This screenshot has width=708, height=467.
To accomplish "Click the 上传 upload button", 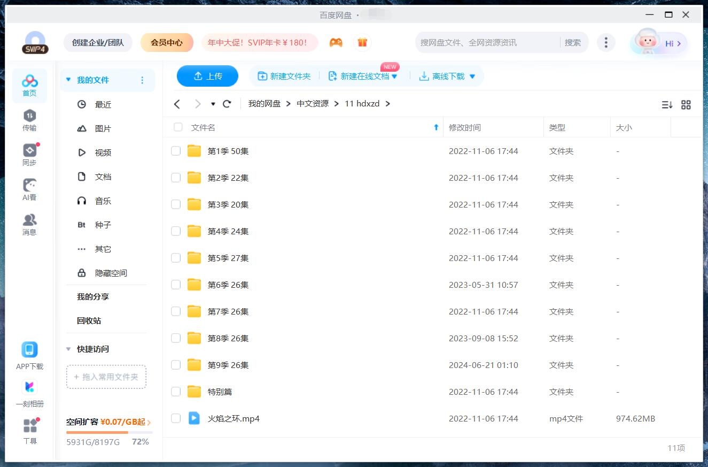I will tap(207, 76).
